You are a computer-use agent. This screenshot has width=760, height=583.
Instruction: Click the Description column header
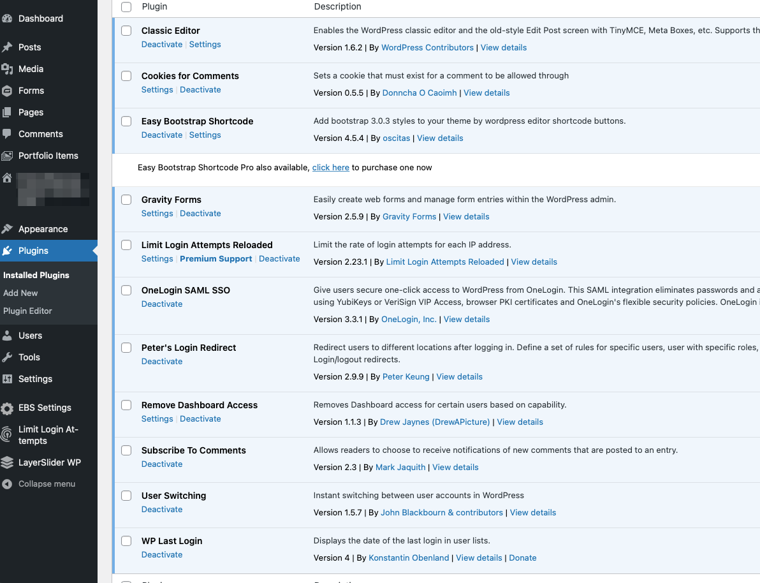coord(337,7)
